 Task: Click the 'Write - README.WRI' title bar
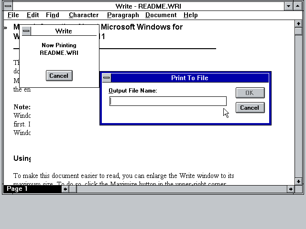click(x=148, y=6)
